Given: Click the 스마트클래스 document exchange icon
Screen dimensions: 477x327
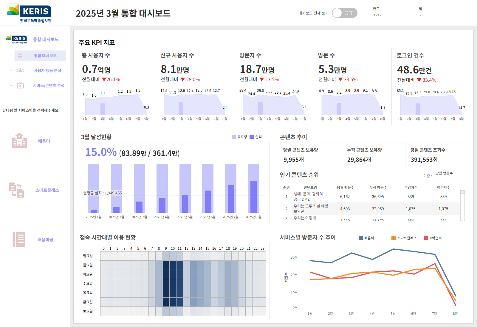Looking at the screenshot, I should (16, 190).
